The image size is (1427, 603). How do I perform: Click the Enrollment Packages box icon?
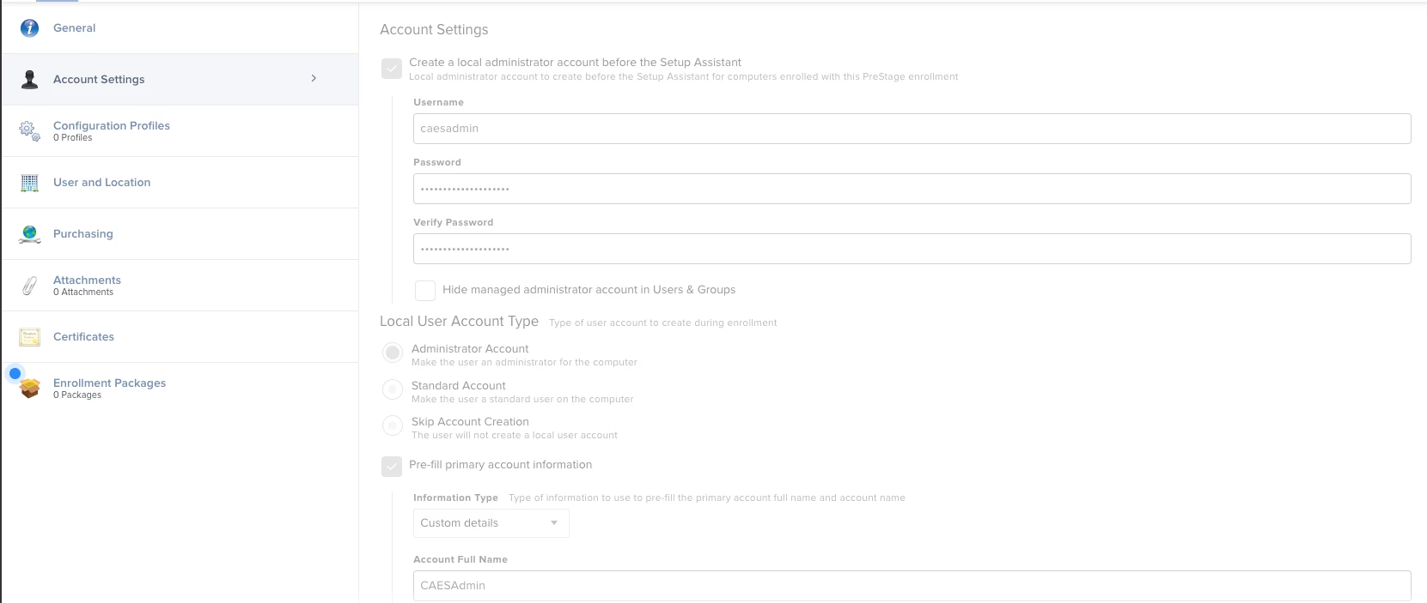point(29,389)
